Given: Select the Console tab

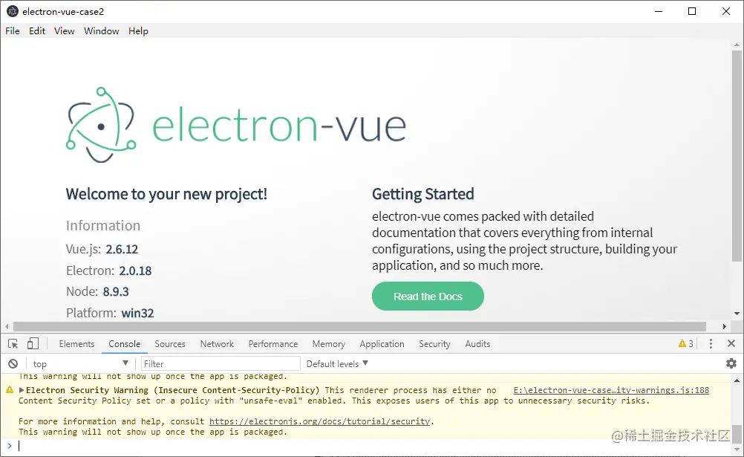Looking at the screenshot, I should [x=124, y=343].
